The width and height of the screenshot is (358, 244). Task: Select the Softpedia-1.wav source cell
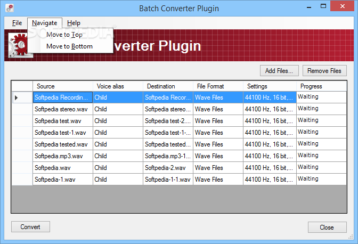click(63, 180)
